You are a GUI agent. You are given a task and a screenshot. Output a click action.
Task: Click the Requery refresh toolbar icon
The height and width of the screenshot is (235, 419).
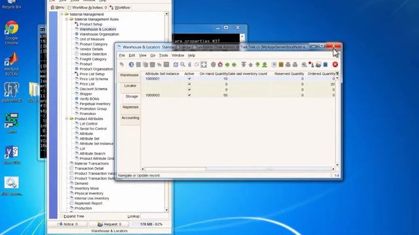[175, 65]
